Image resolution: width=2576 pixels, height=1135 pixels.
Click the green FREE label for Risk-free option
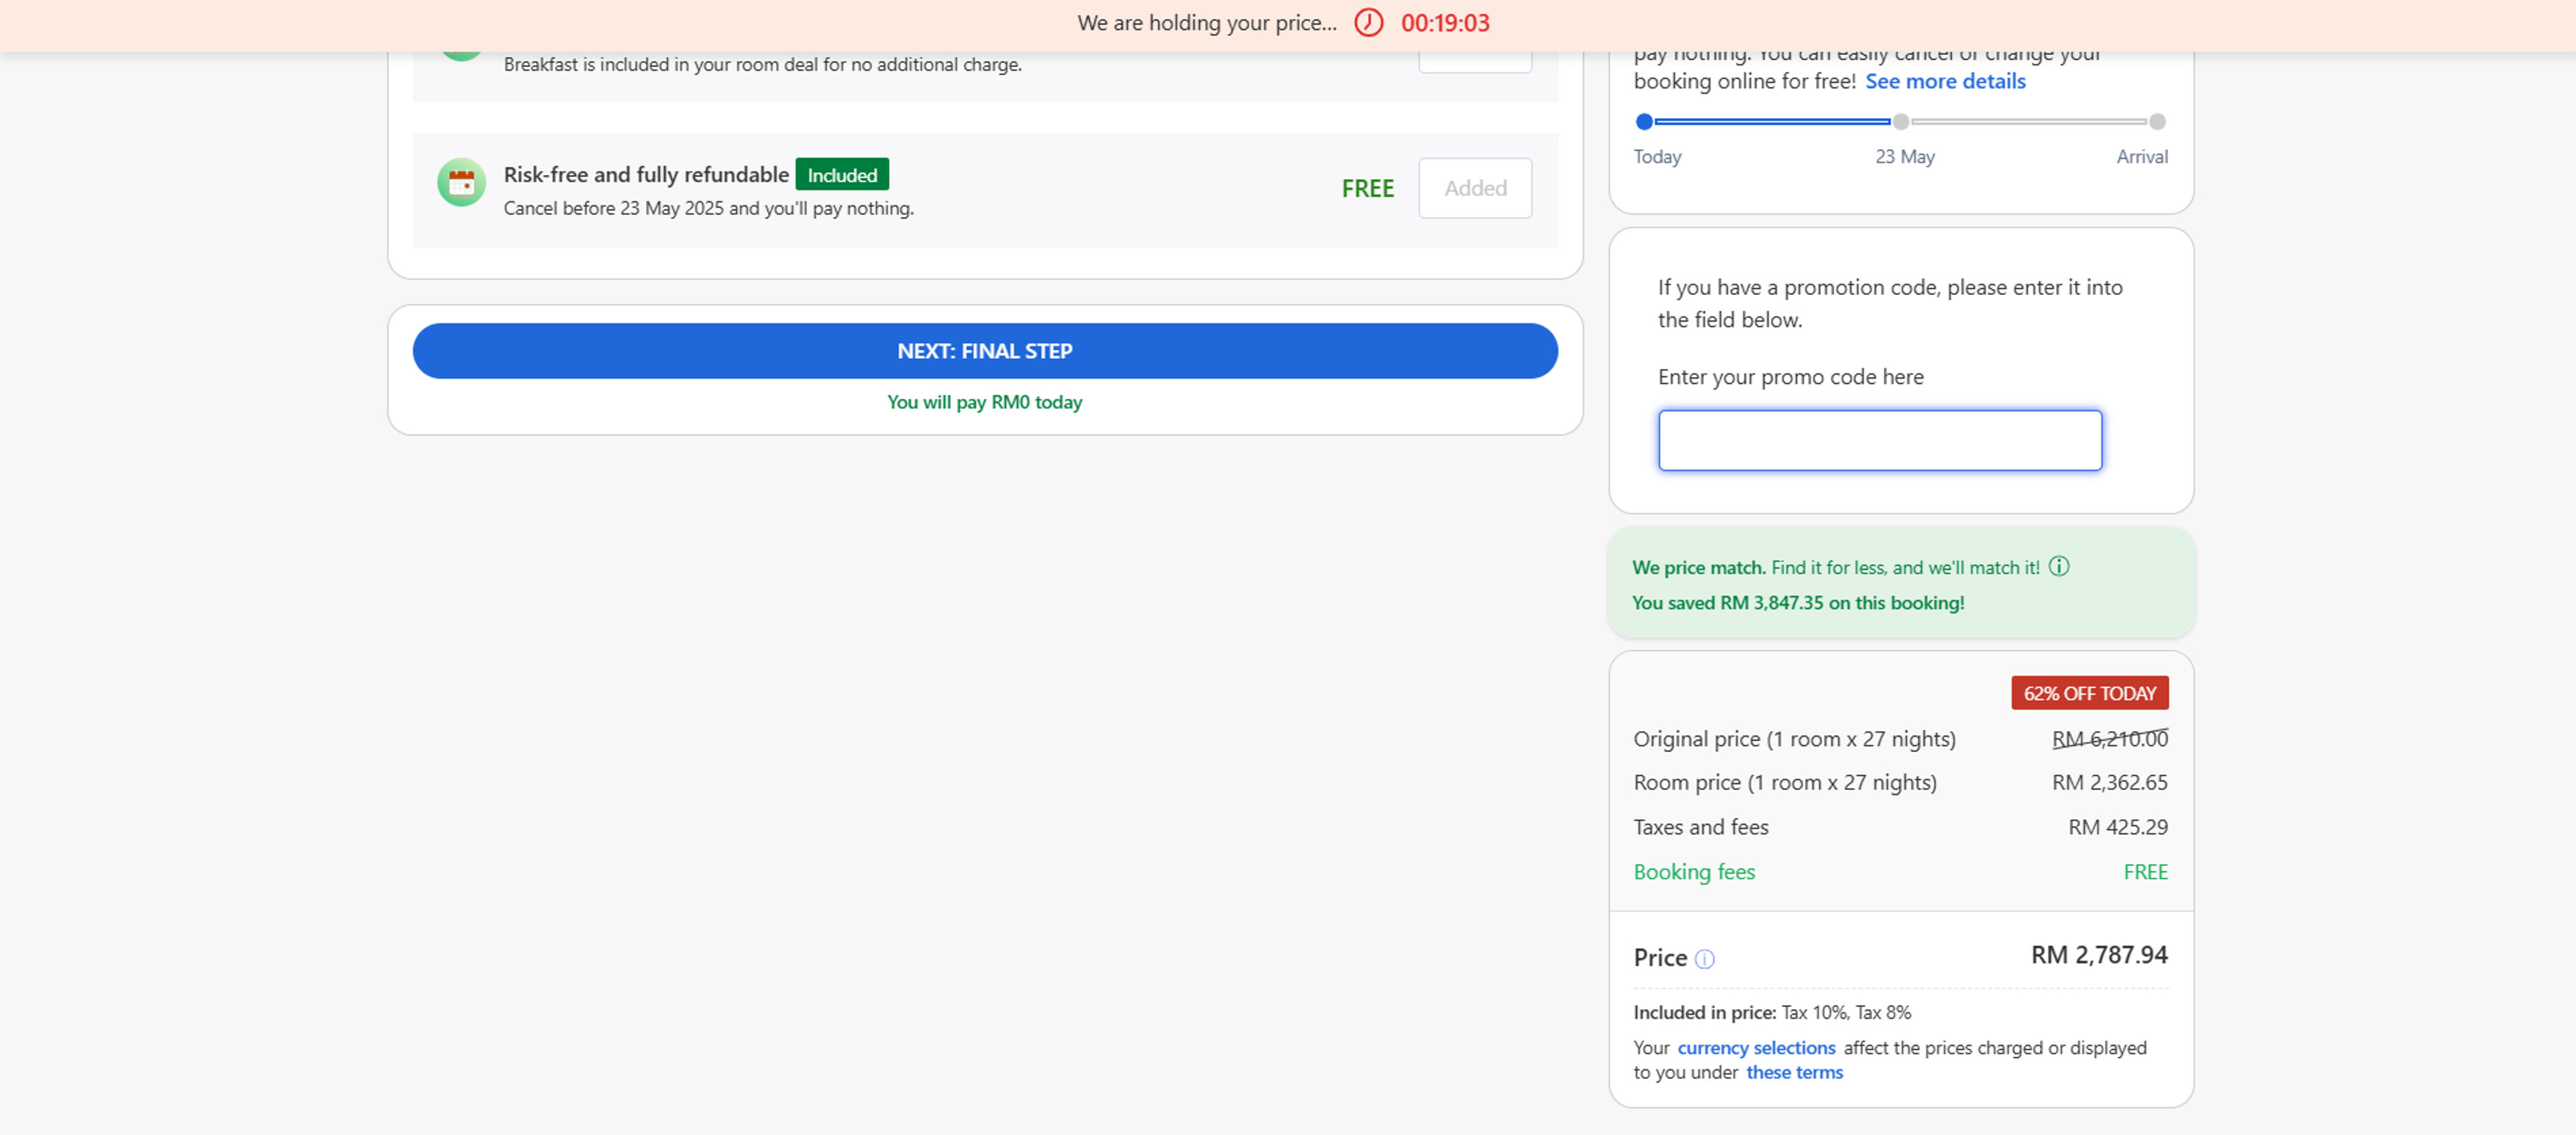(x=1367, y=189)
